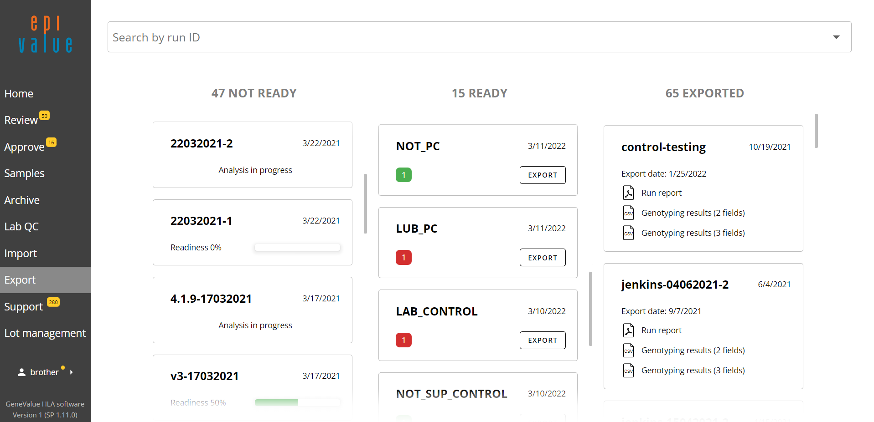Click control-testing 2 fields CSV icon
Viewport: 874px width, 422px height.
pos(628,213)
